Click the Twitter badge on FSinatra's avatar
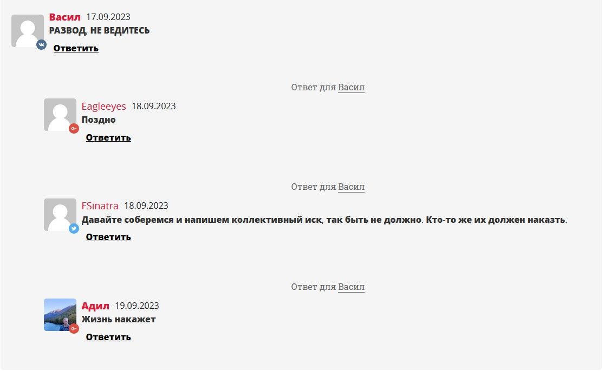The image size is (604, 371). [74, 228]
